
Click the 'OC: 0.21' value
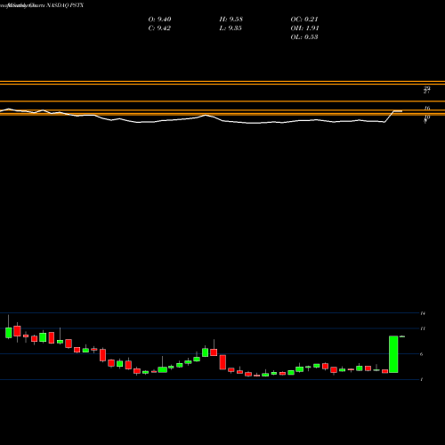(x=304, y=20)
